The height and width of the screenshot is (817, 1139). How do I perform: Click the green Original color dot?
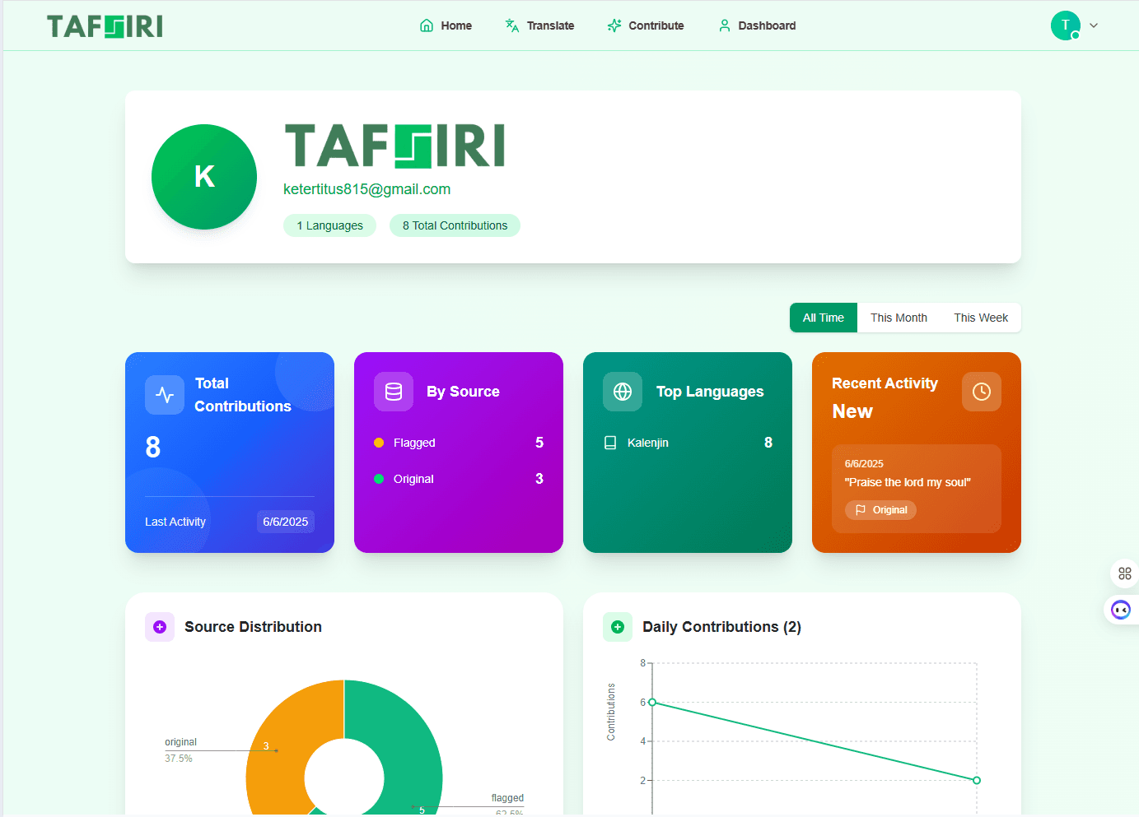click(380, 478)
